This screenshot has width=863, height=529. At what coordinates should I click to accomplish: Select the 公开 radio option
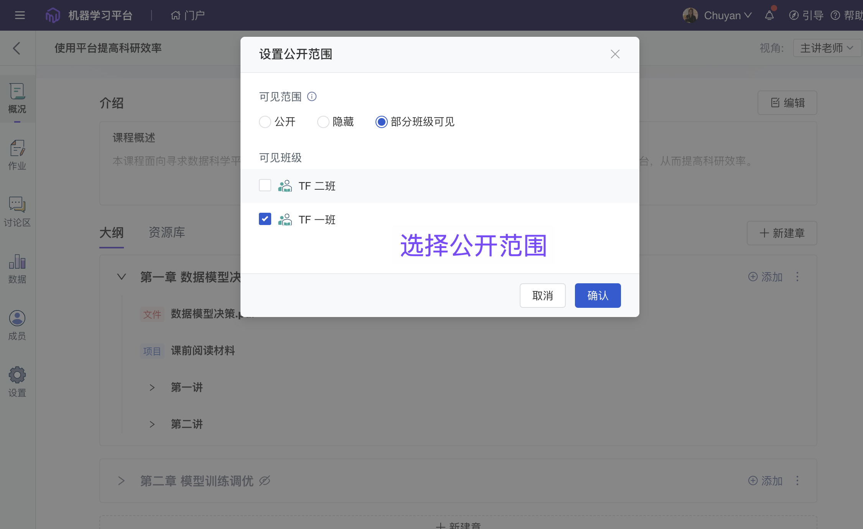(x=265, y=122)
